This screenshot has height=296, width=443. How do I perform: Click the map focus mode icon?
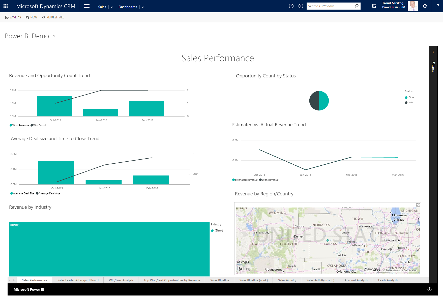click(418, 205)
